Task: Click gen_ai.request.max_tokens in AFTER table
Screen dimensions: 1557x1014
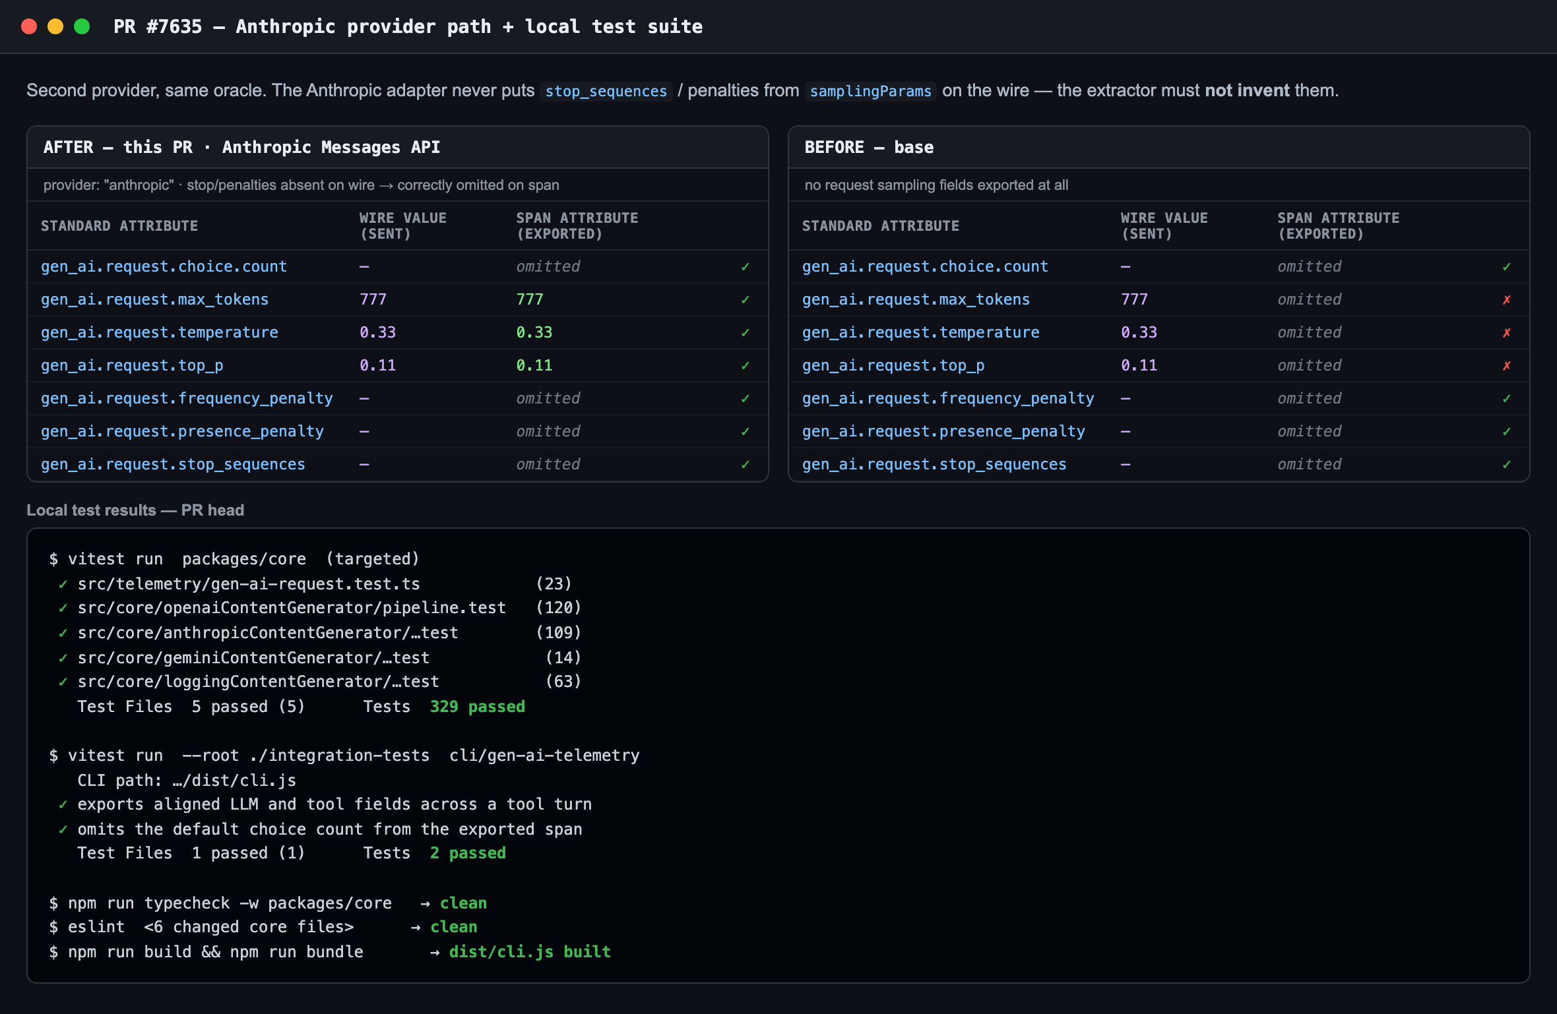Action: coord(154,299)
